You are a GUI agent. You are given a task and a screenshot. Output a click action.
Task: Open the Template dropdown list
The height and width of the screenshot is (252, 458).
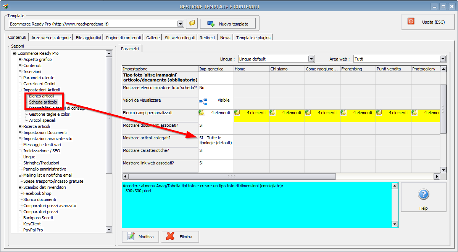click(181, 24)
